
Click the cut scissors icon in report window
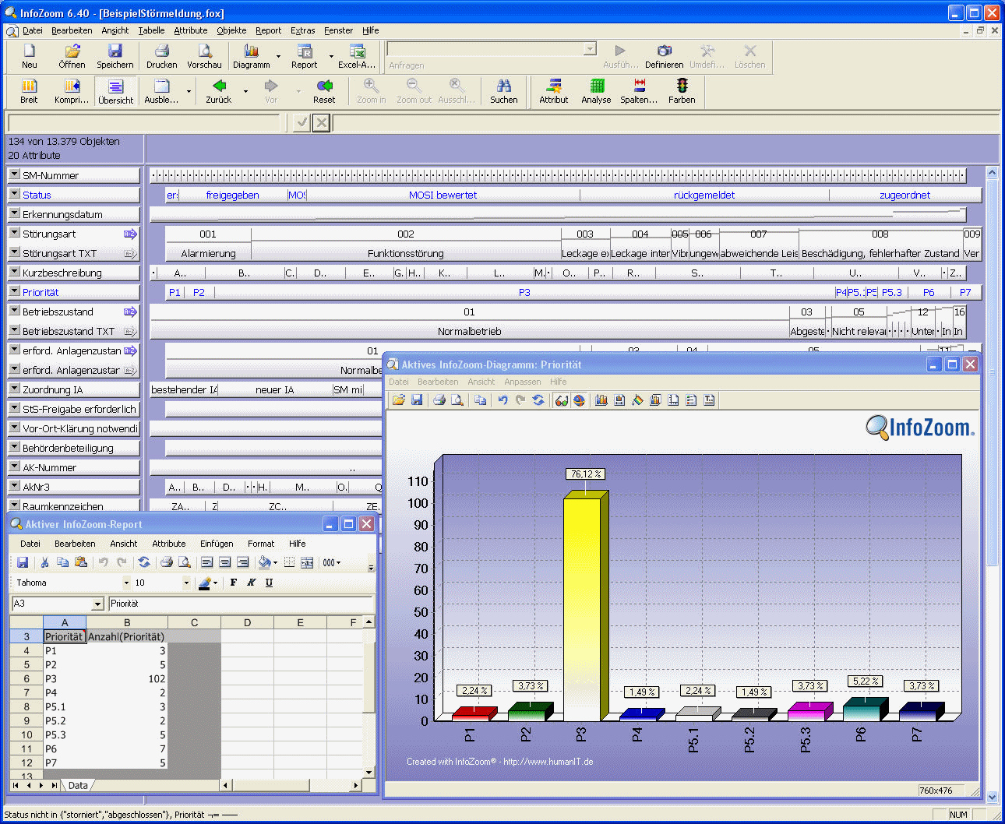[44, 562]
